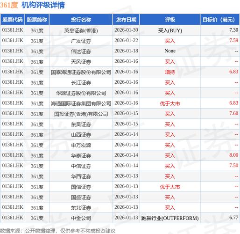This screenshot has height=234, width=240.
Task: Select the 山西证券 broker cell
Action: 81,135
